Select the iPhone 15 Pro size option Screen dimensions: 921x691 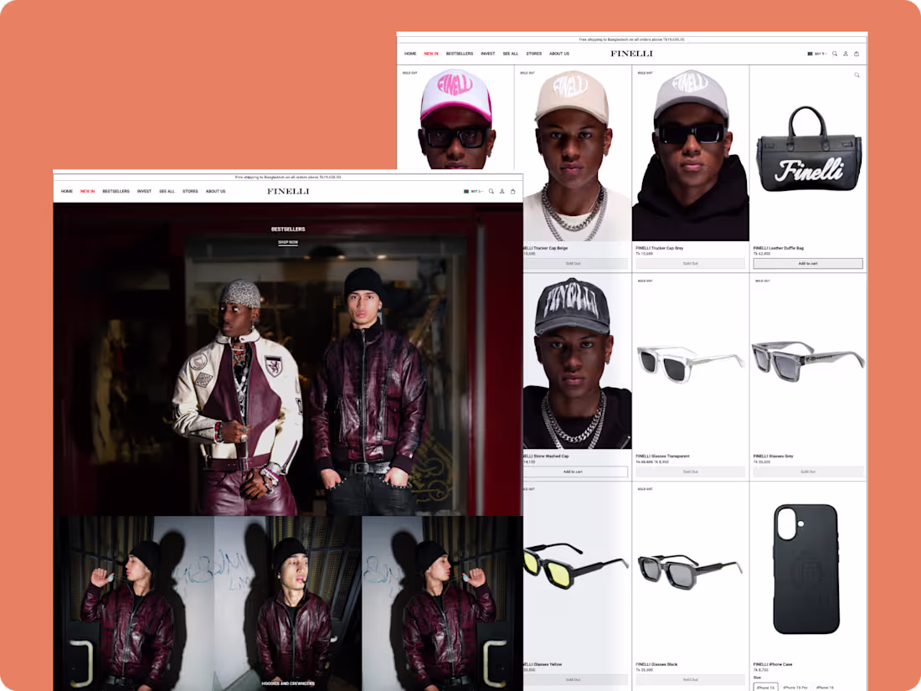point(796,688)
